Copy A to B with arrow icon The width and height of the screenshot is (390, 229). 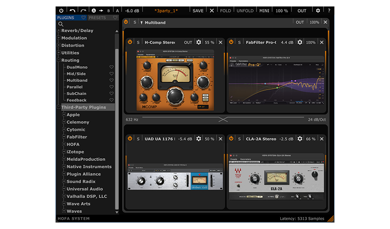[101, 11]
